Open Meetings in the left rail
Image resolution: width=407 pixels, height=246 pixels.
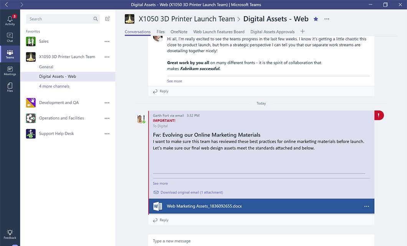click(10, 71)
